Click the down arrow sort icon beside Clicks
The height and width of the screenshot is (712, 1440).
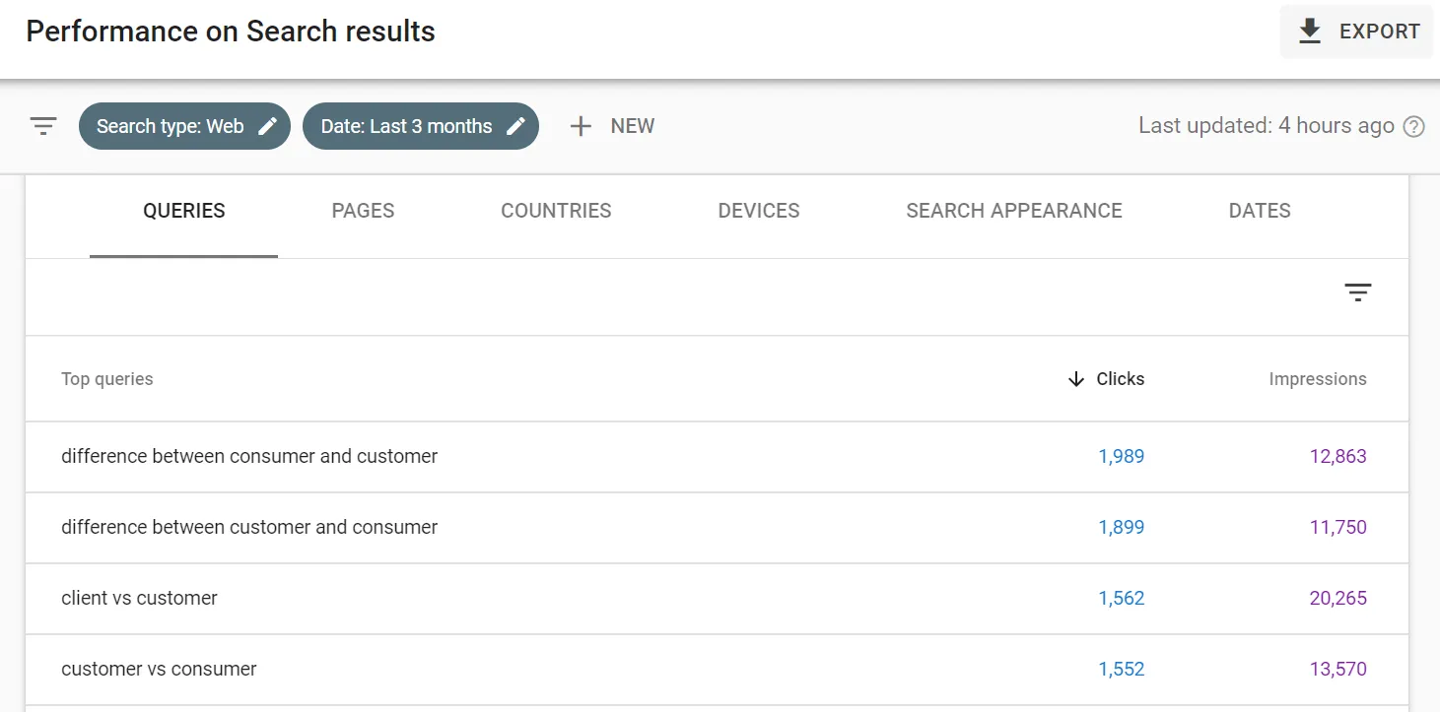(1075, 379)
